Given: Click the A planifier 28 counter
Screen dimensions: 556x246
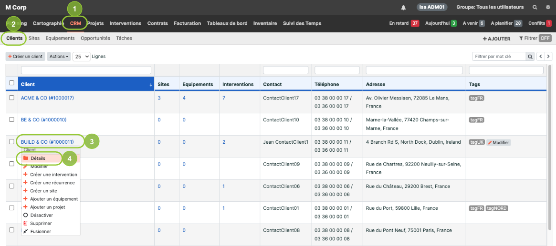Looking at the screenshot, I should point(506,23).
